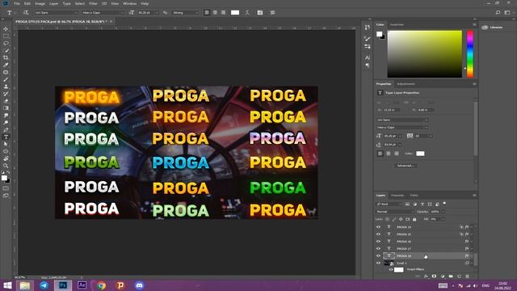
Task: Open After Effects from the taskbar
Action: tap(82, 285)
